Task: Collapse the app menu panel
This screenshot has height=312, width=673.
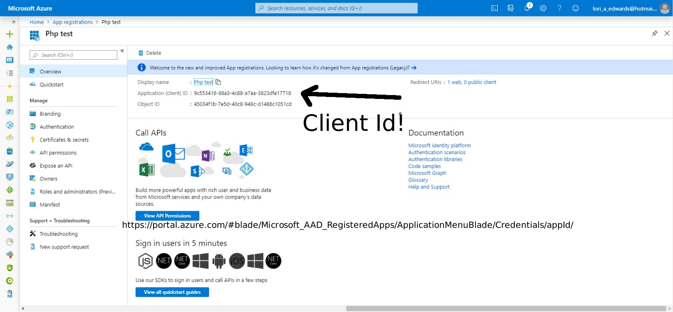Action: pyautogui.click(x=122, y=51)
